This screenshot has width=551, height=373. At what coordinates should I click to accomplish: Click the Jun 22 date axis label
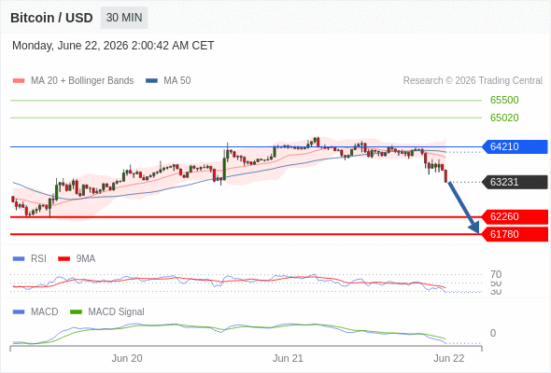point(449,358)
